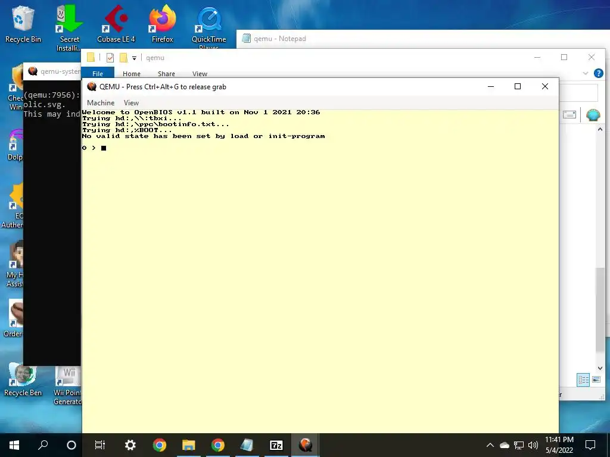The height and width of the screenshot is (457, 610).
Task: Switch to the Home ribbon tab
Action: coord(132,74)
